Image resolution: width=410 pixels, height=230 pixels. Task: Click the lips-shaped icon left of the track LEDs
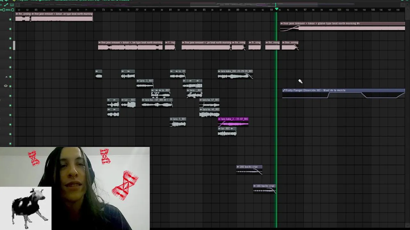pos(5,86)
